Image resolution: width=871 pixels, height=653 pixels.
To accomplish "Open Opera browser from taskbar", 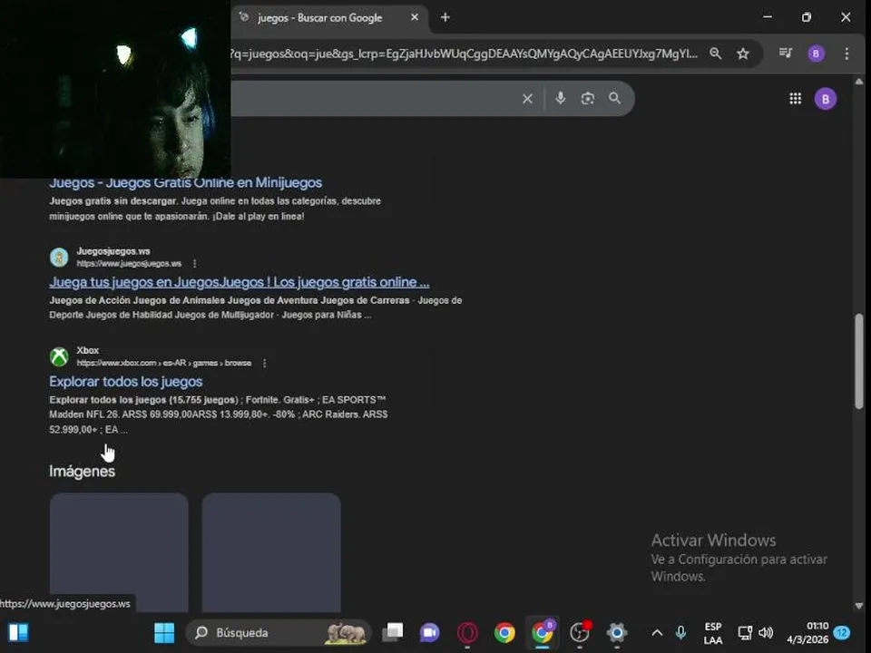I will tap(467, 632).
